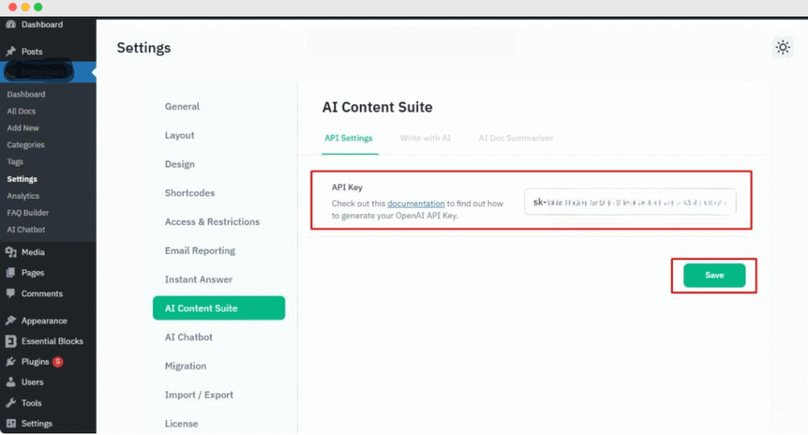This screenshot has height=435, width=808.
Task: Click the Comments bubble icon
Action: 11,293
